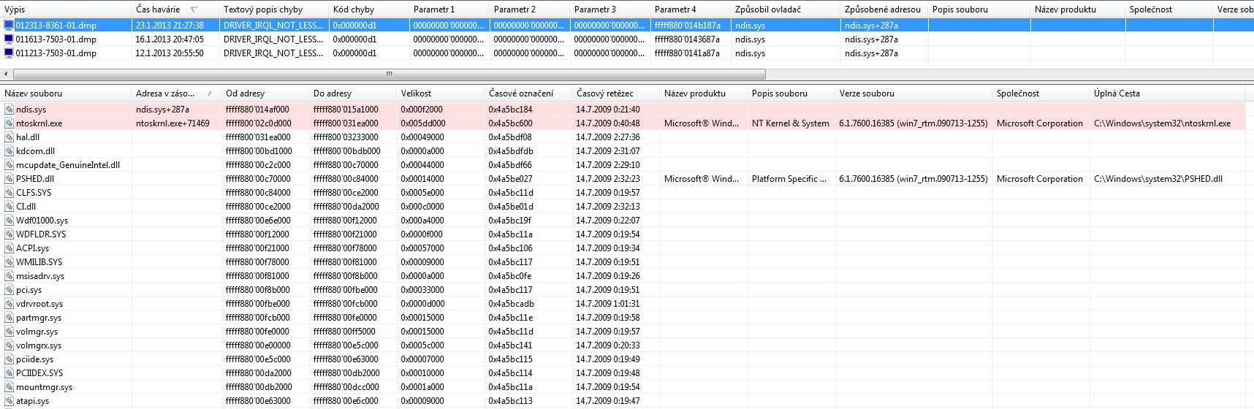Click the Kód chyby column header
The image size is (1254, 409).
pyautogui.click(x=354, y=9)
